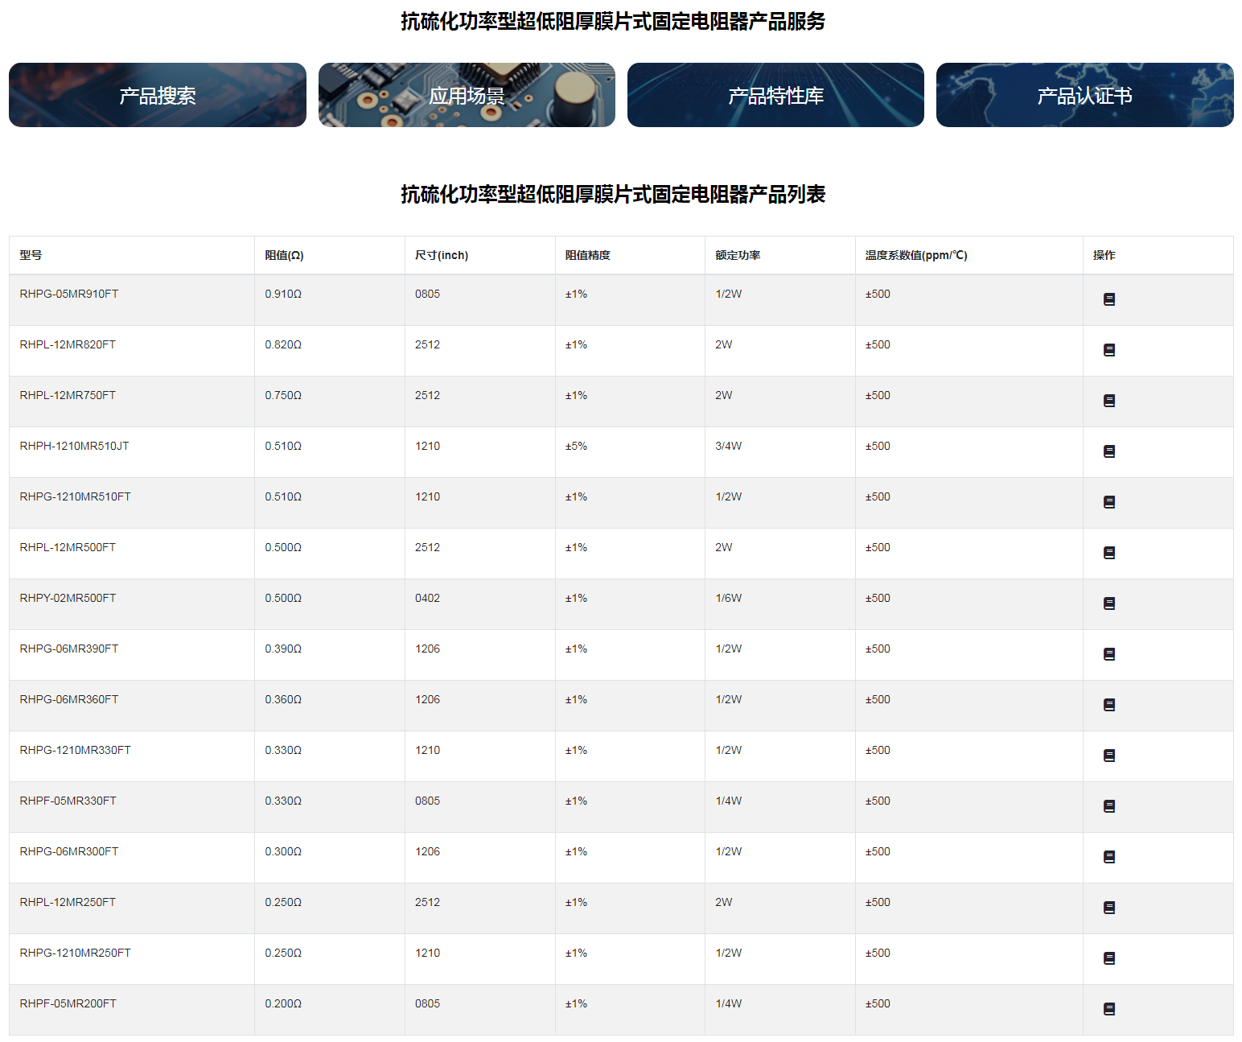Click the 阻值(Ω) column header

tap(284, 255)
